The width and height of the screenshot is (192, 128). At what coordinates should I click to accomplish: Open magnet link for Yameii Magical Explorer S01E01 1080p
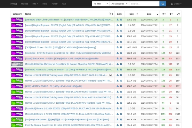121,31
